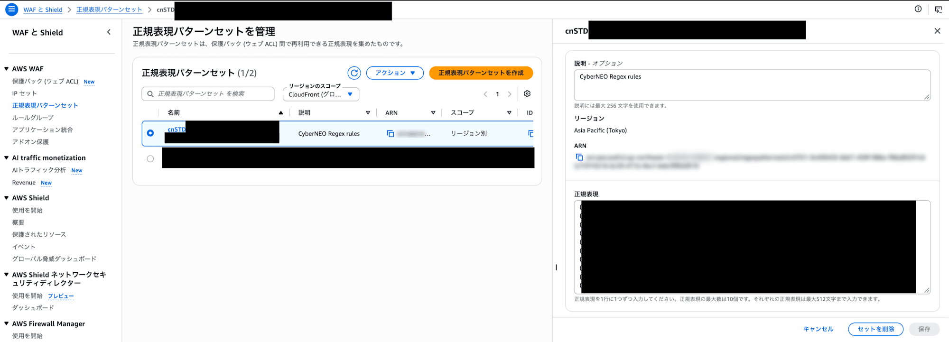Image resolution: width=949 pixels, height=342 pixels.
Task: Collapse the AI traffic monetization section
Action: pyautogui.click(x=7, y=158)
